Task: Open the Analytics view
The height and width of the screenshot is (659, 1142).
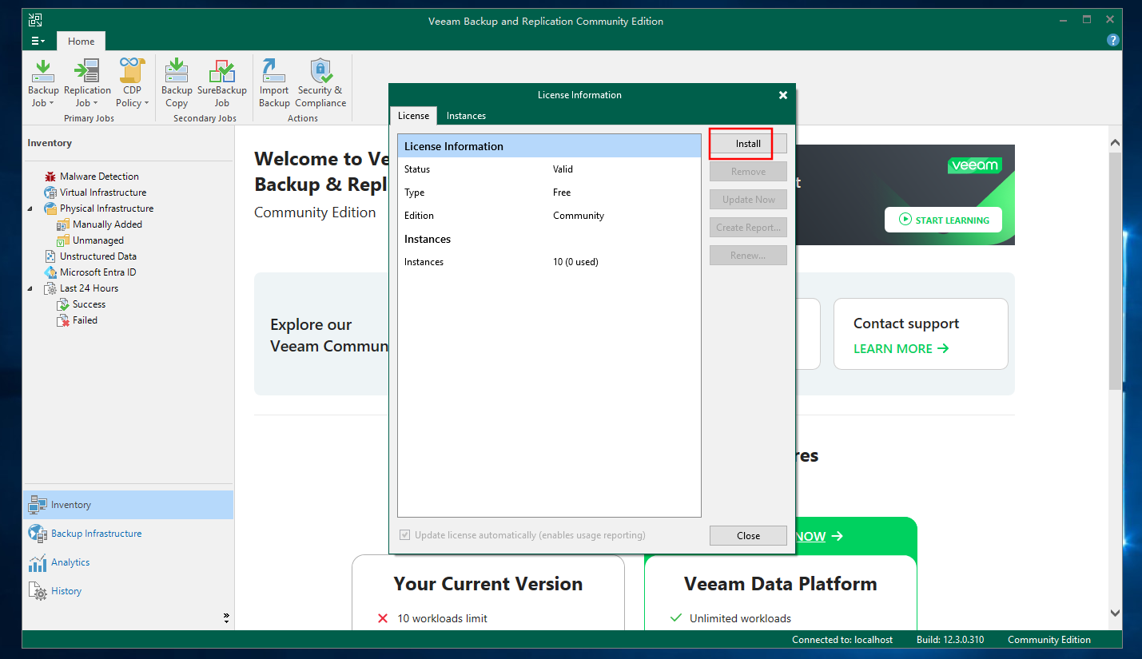Action: point(128,562)
